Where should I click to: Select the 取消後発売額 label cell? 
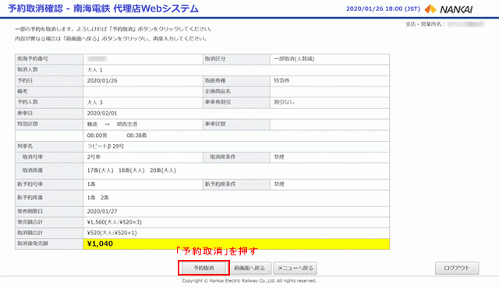tap(49, 244)
